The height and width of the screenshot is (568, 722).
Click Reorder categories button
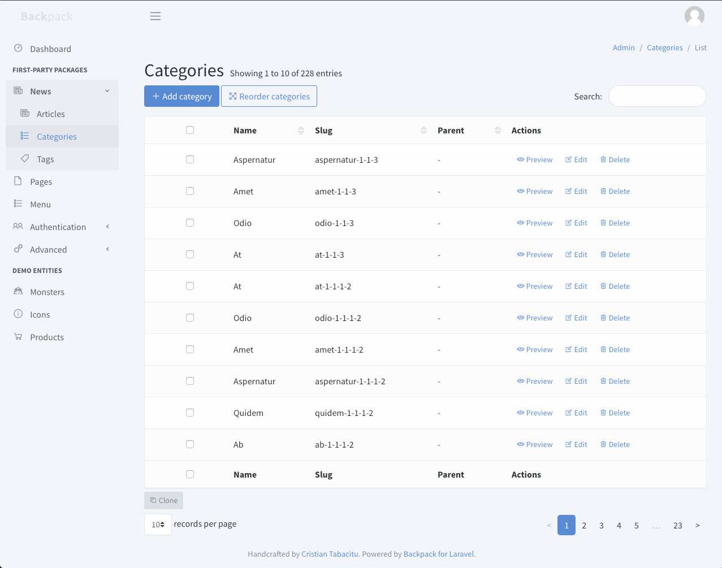coord(269,96)
